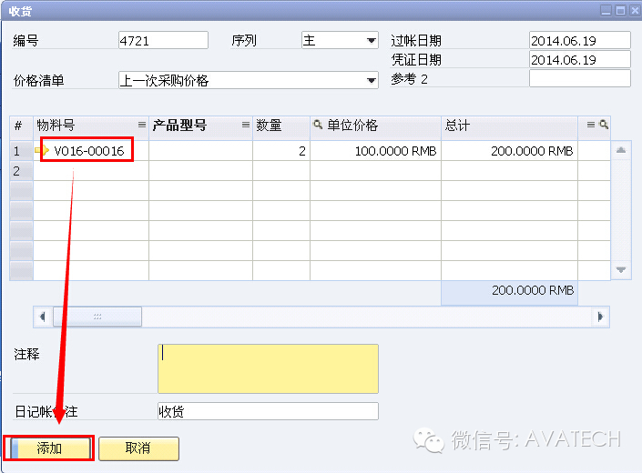
Task: Click the 凭证日期 date field
Action: coord(579,60)
